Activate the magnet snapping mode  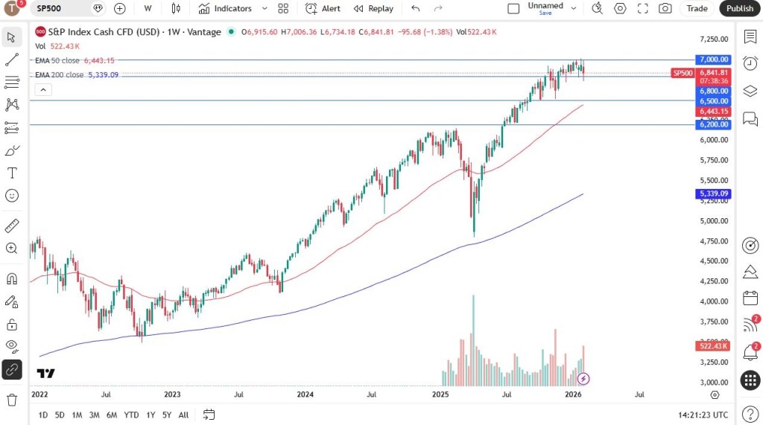click(12, 279)
